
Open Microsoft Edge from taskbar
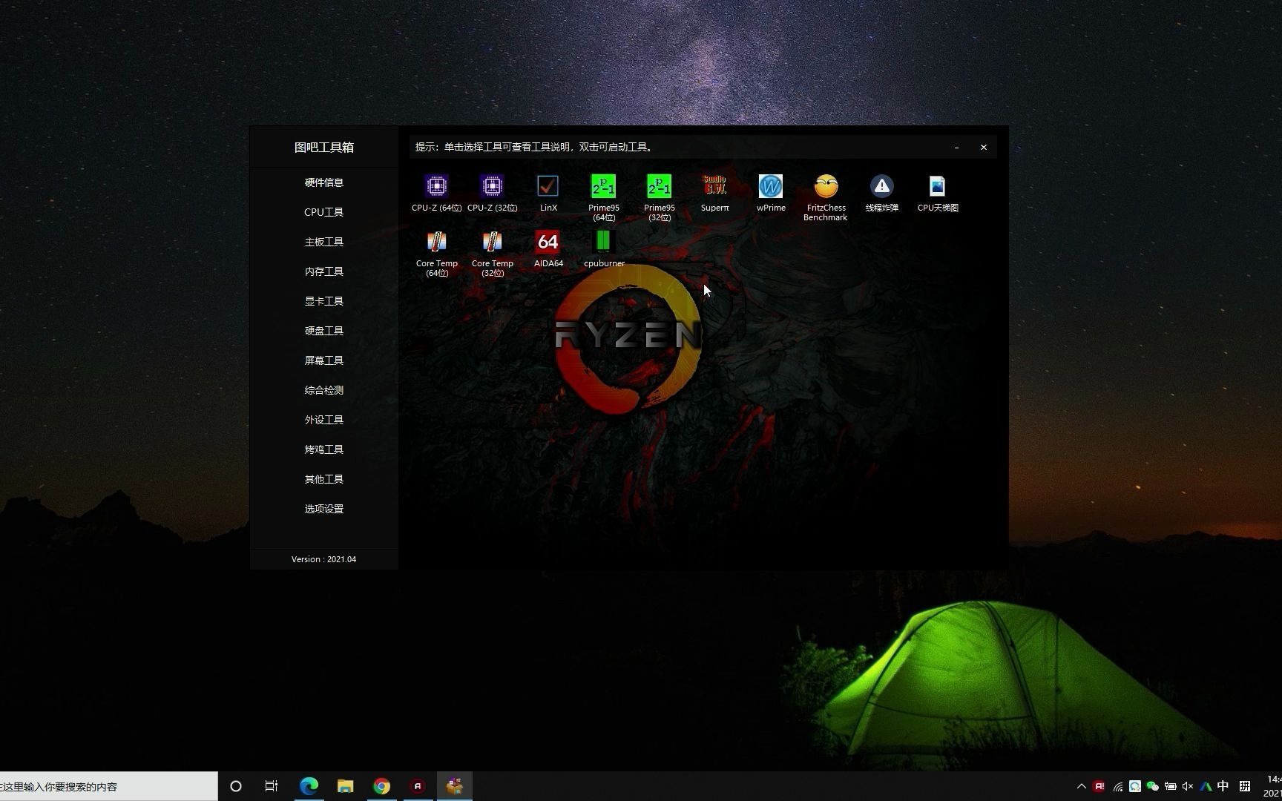pyautogui.click(x=309, y=786)
